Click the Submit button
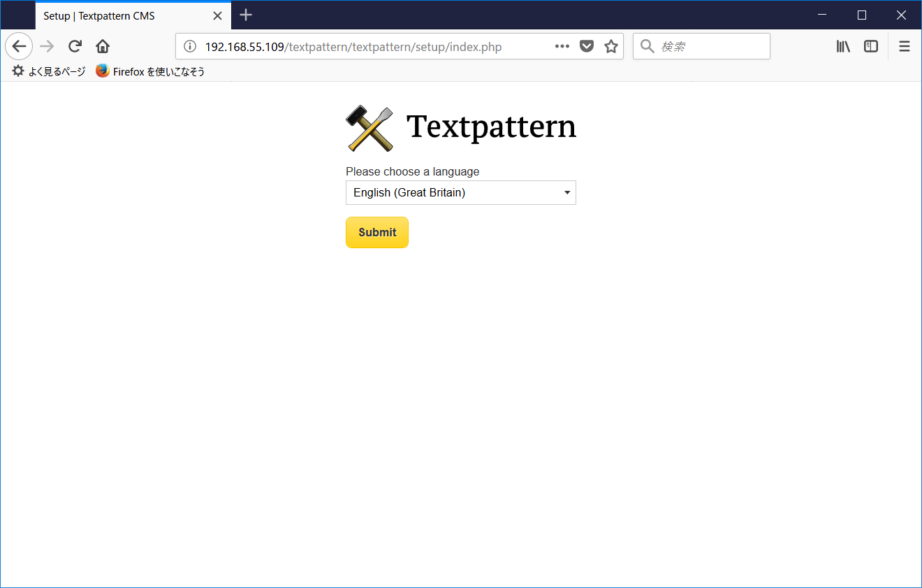 376,232
